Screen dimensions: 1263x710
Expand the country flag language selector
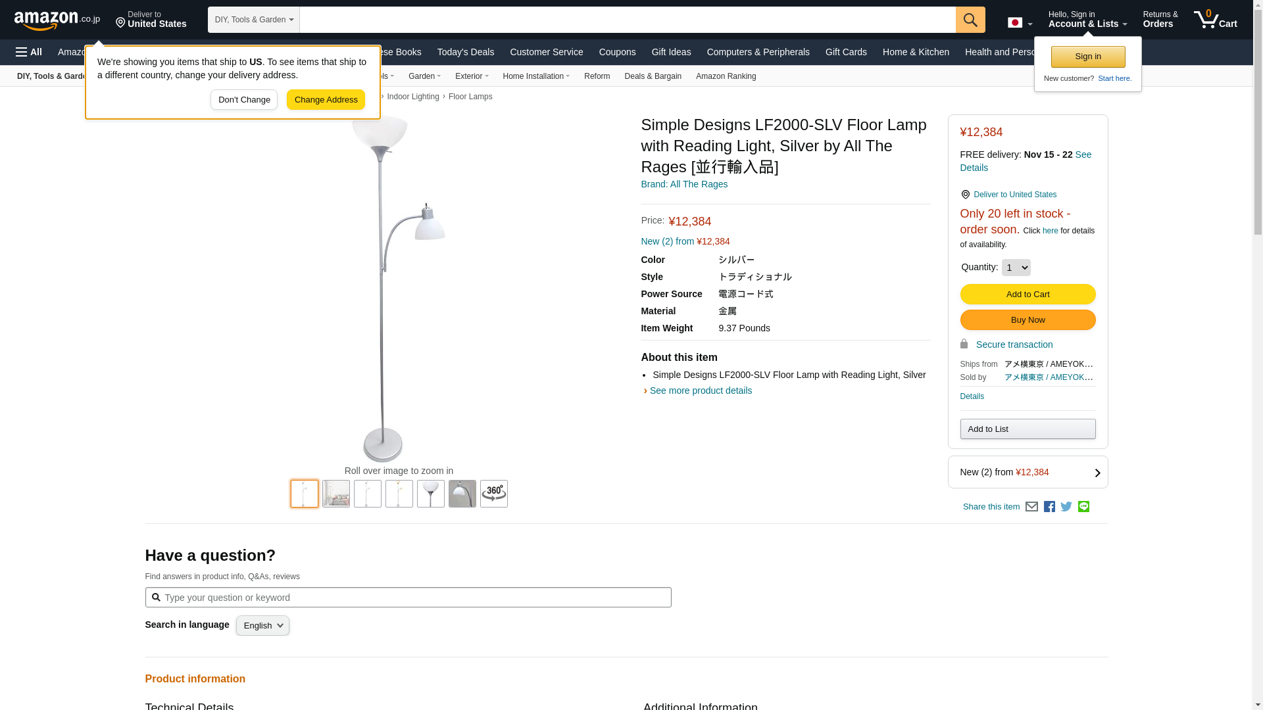pyautogui.click(x=1020, y=23)
